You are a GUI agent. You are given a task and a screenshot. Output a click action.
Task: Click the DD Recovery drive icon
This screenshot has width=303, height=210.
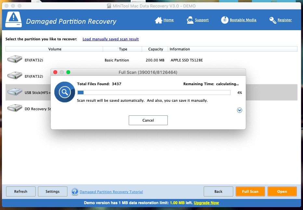(x=15, y=108)
